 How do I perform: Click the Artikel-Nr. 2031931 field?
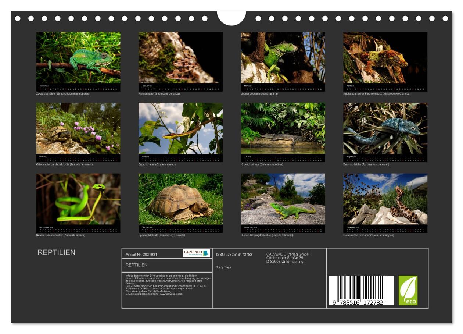[x=141, y=254]
